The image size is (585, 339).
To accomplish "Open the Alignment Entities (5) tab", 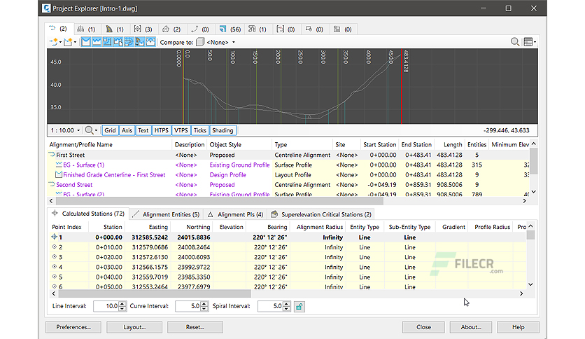I will click(x=167, y=214).
